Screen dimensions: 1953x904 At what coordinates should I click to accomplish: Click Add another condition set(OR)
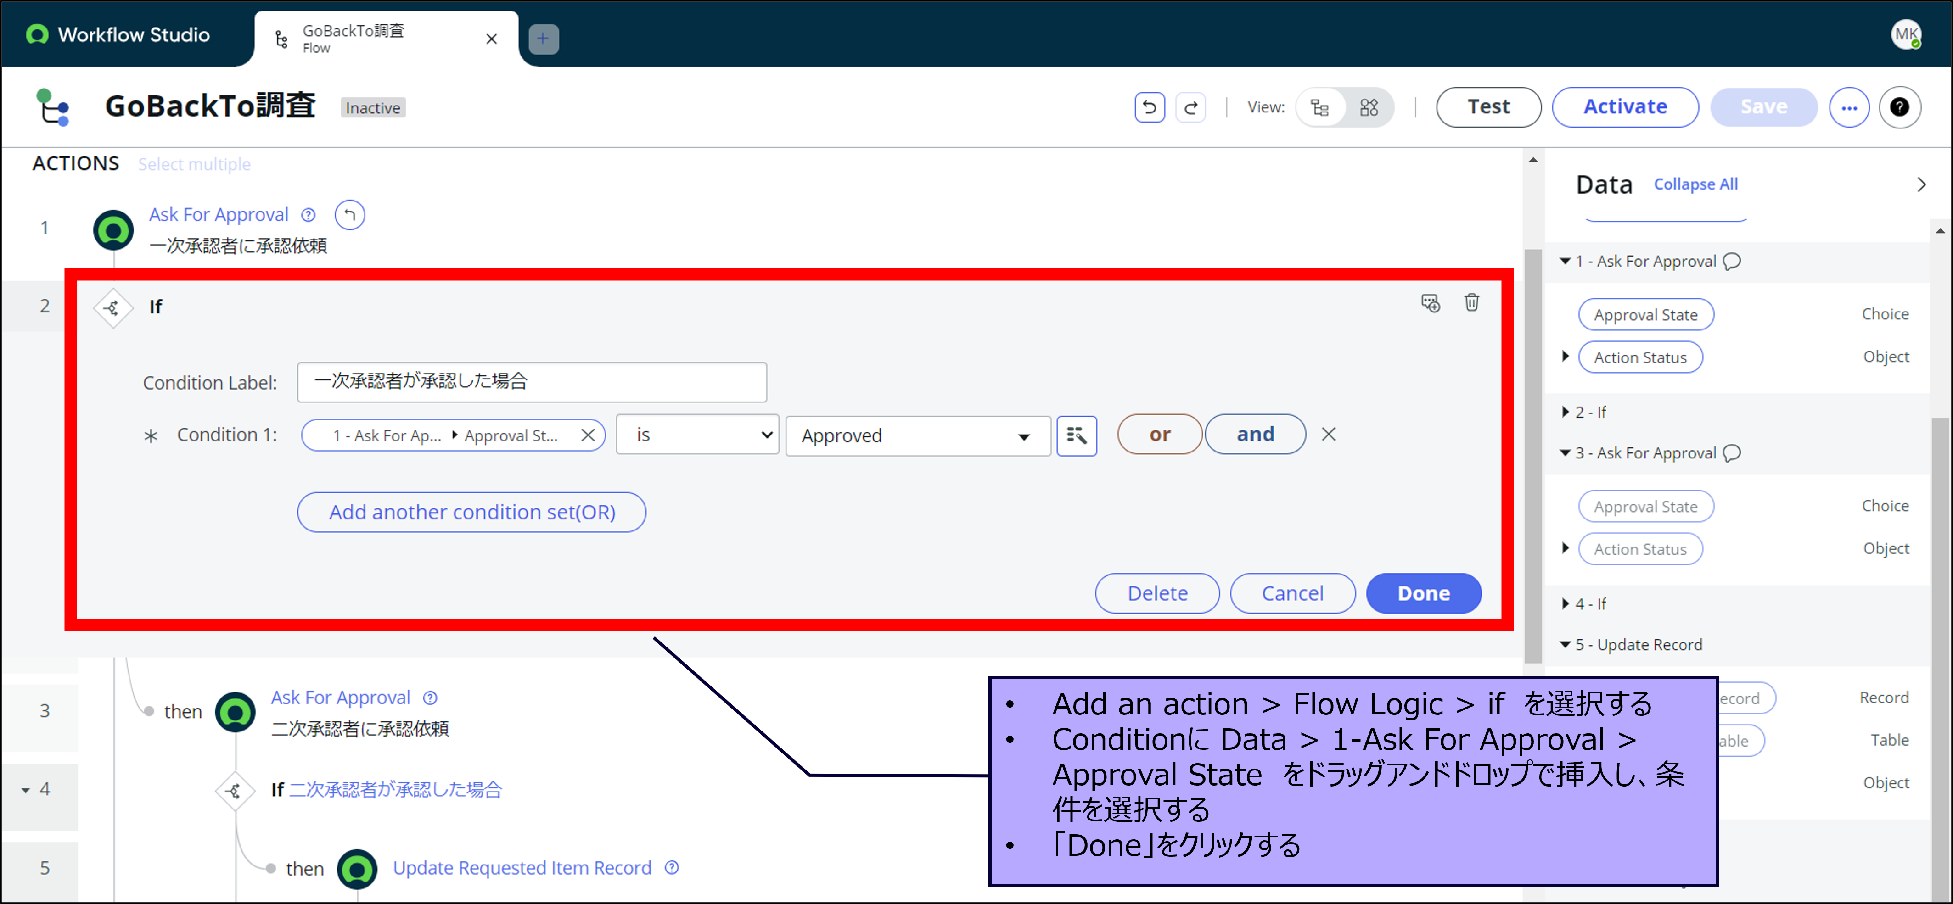[471, 512]
